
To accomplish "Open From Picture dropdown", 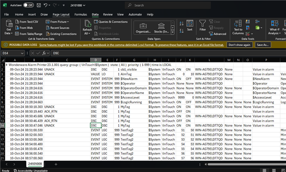I will click(57, 22).
